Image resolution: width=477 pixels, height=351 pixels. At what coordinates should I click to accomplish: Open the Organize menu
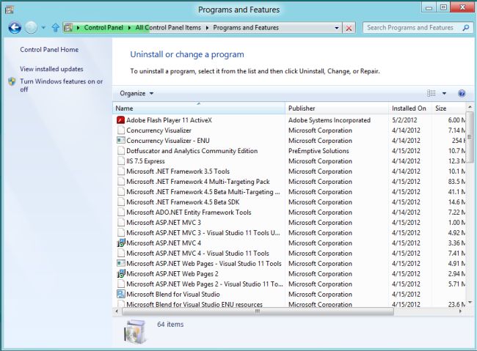pyautogui.click(x=136, y=93)
